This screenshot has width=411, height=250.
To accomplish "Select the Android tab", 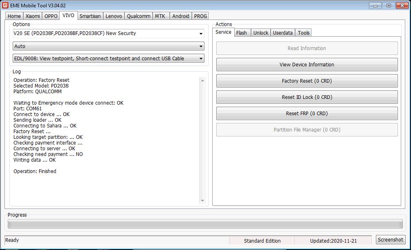I will pos(180,16).
